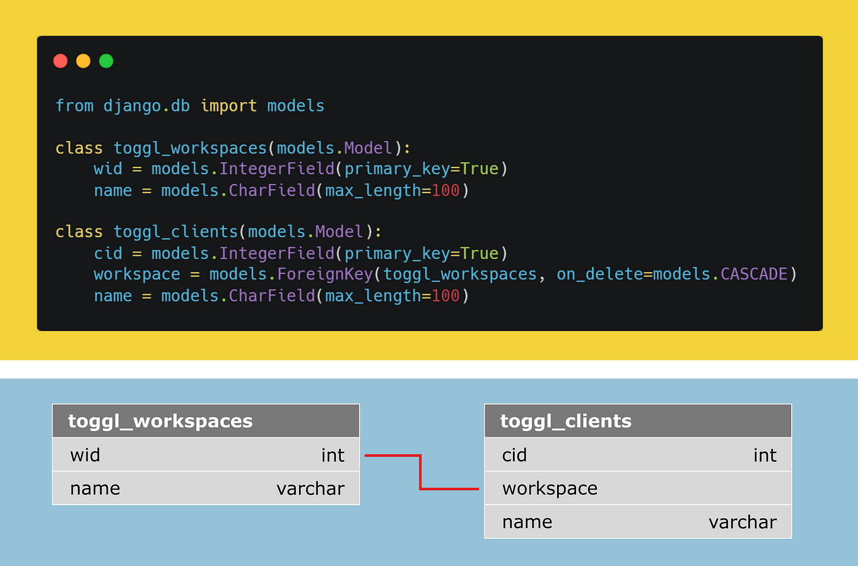858x566 pixels.
Task: Click the yellow minimize dot in code window
Action: pos(83,61)
